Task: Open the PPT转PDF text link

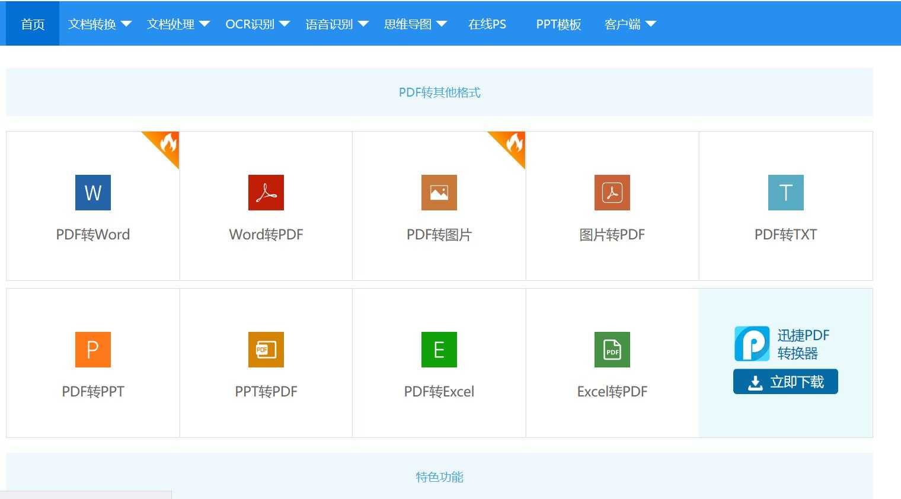Action: (x=266, y=392)
